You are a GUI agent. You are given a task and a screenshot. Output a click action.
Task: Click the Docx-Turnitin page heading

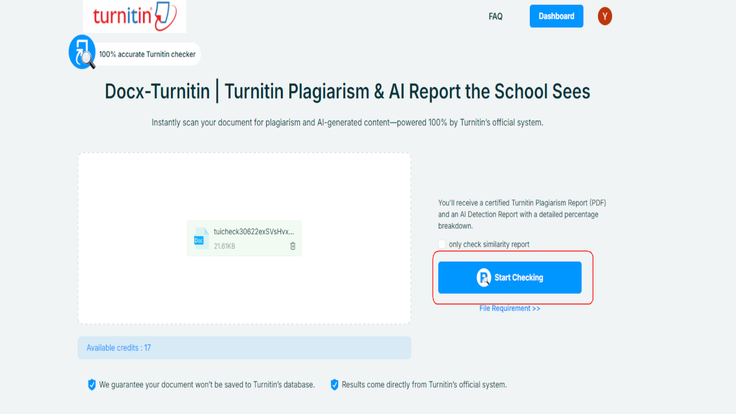pyautogui.click(x=348, y=92)
